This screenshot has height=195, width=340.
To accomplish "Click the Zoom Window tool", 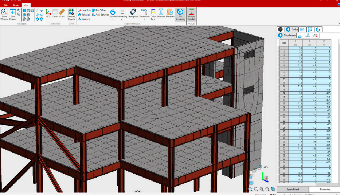I will click(x=4, y=14).
